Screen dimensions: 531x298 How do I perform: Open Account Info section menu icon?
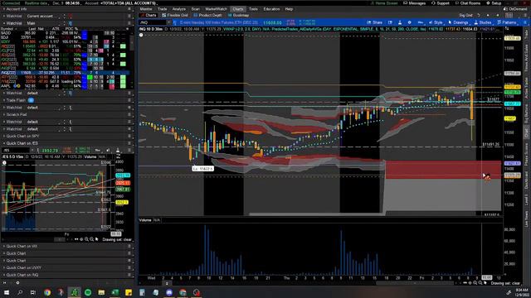point(129,9)
